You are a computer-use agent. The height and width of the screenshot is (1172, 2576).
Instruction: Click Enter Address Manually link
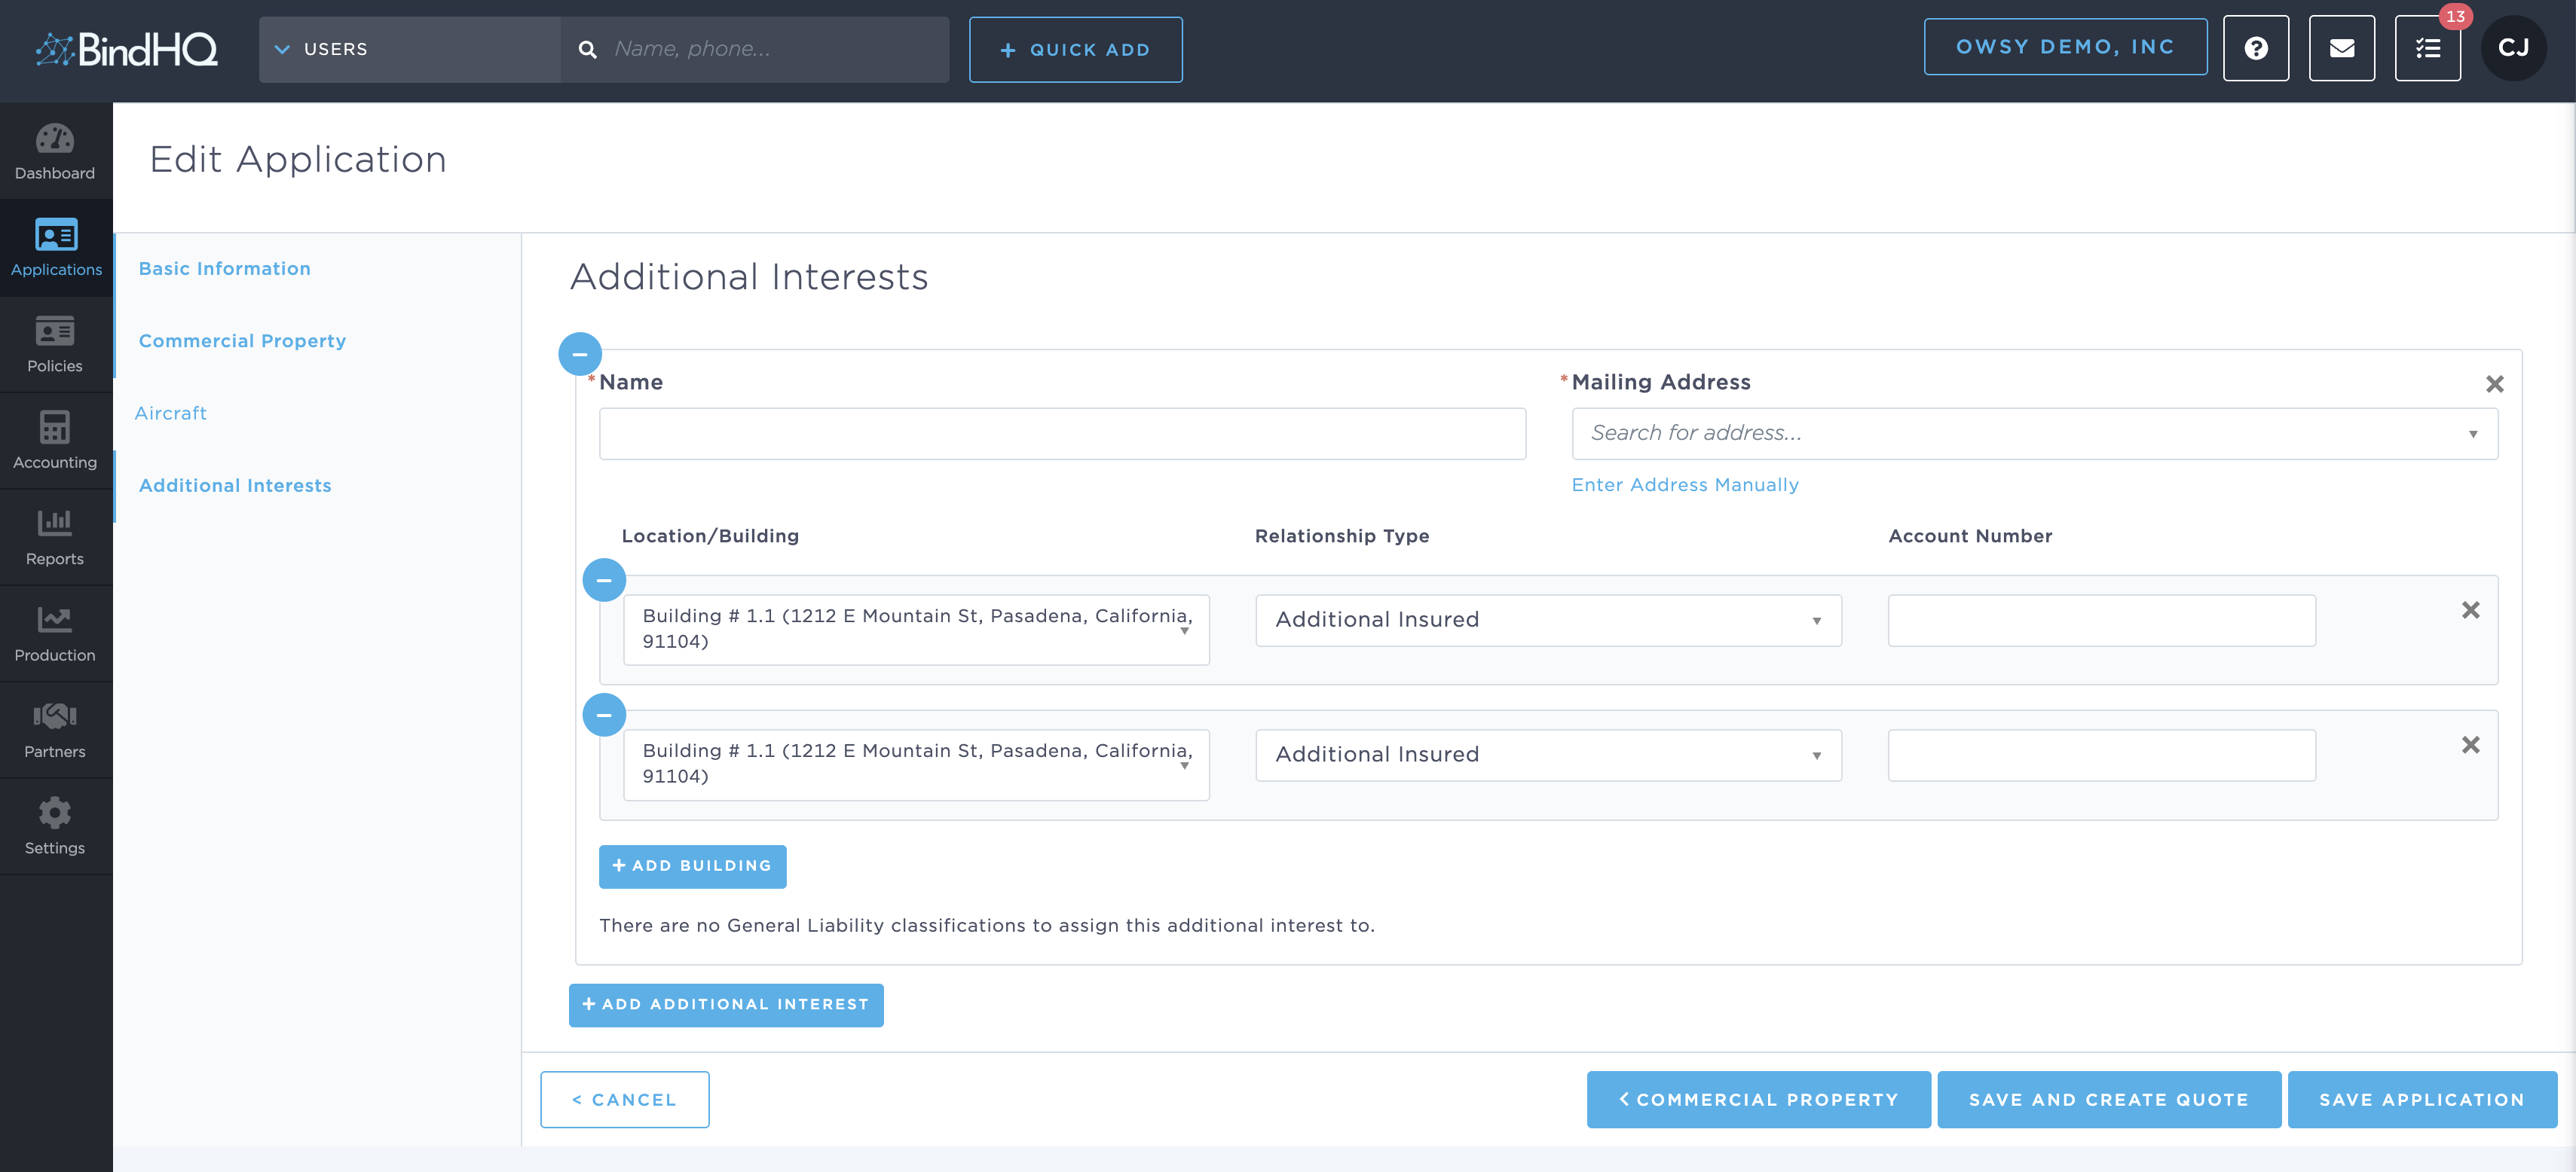(x=1684, y=484)
